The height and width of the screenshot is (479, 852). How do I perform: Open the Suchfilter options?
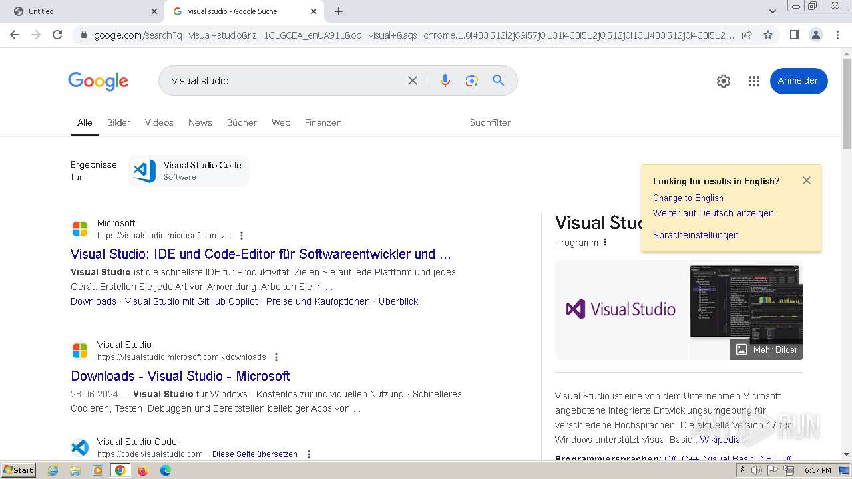(490, 122)
